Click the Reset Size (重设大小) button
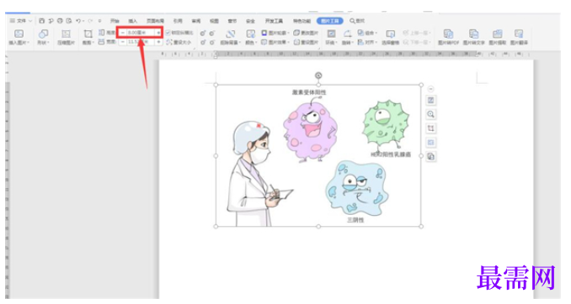 (x=179, y=43)
